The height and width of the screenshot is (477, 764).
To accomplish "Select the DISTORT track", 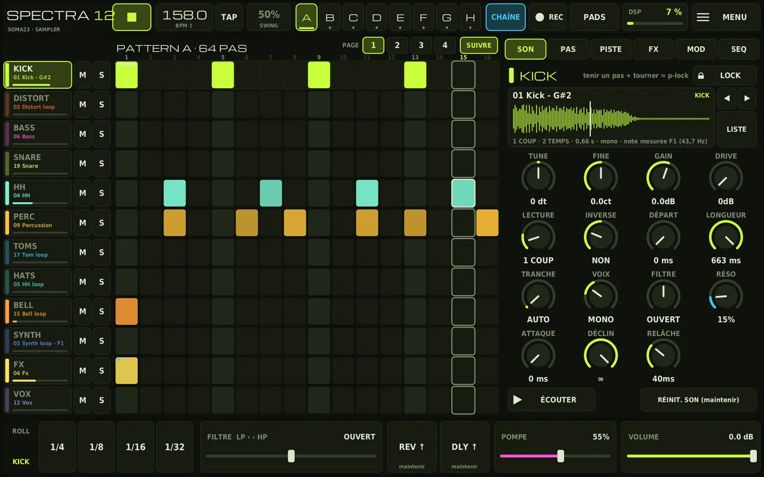I will (x=38, y=104).
